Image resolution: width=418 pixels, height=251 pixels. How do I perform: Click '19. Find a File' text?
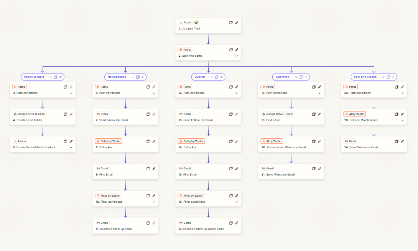[x=271, y=120]
